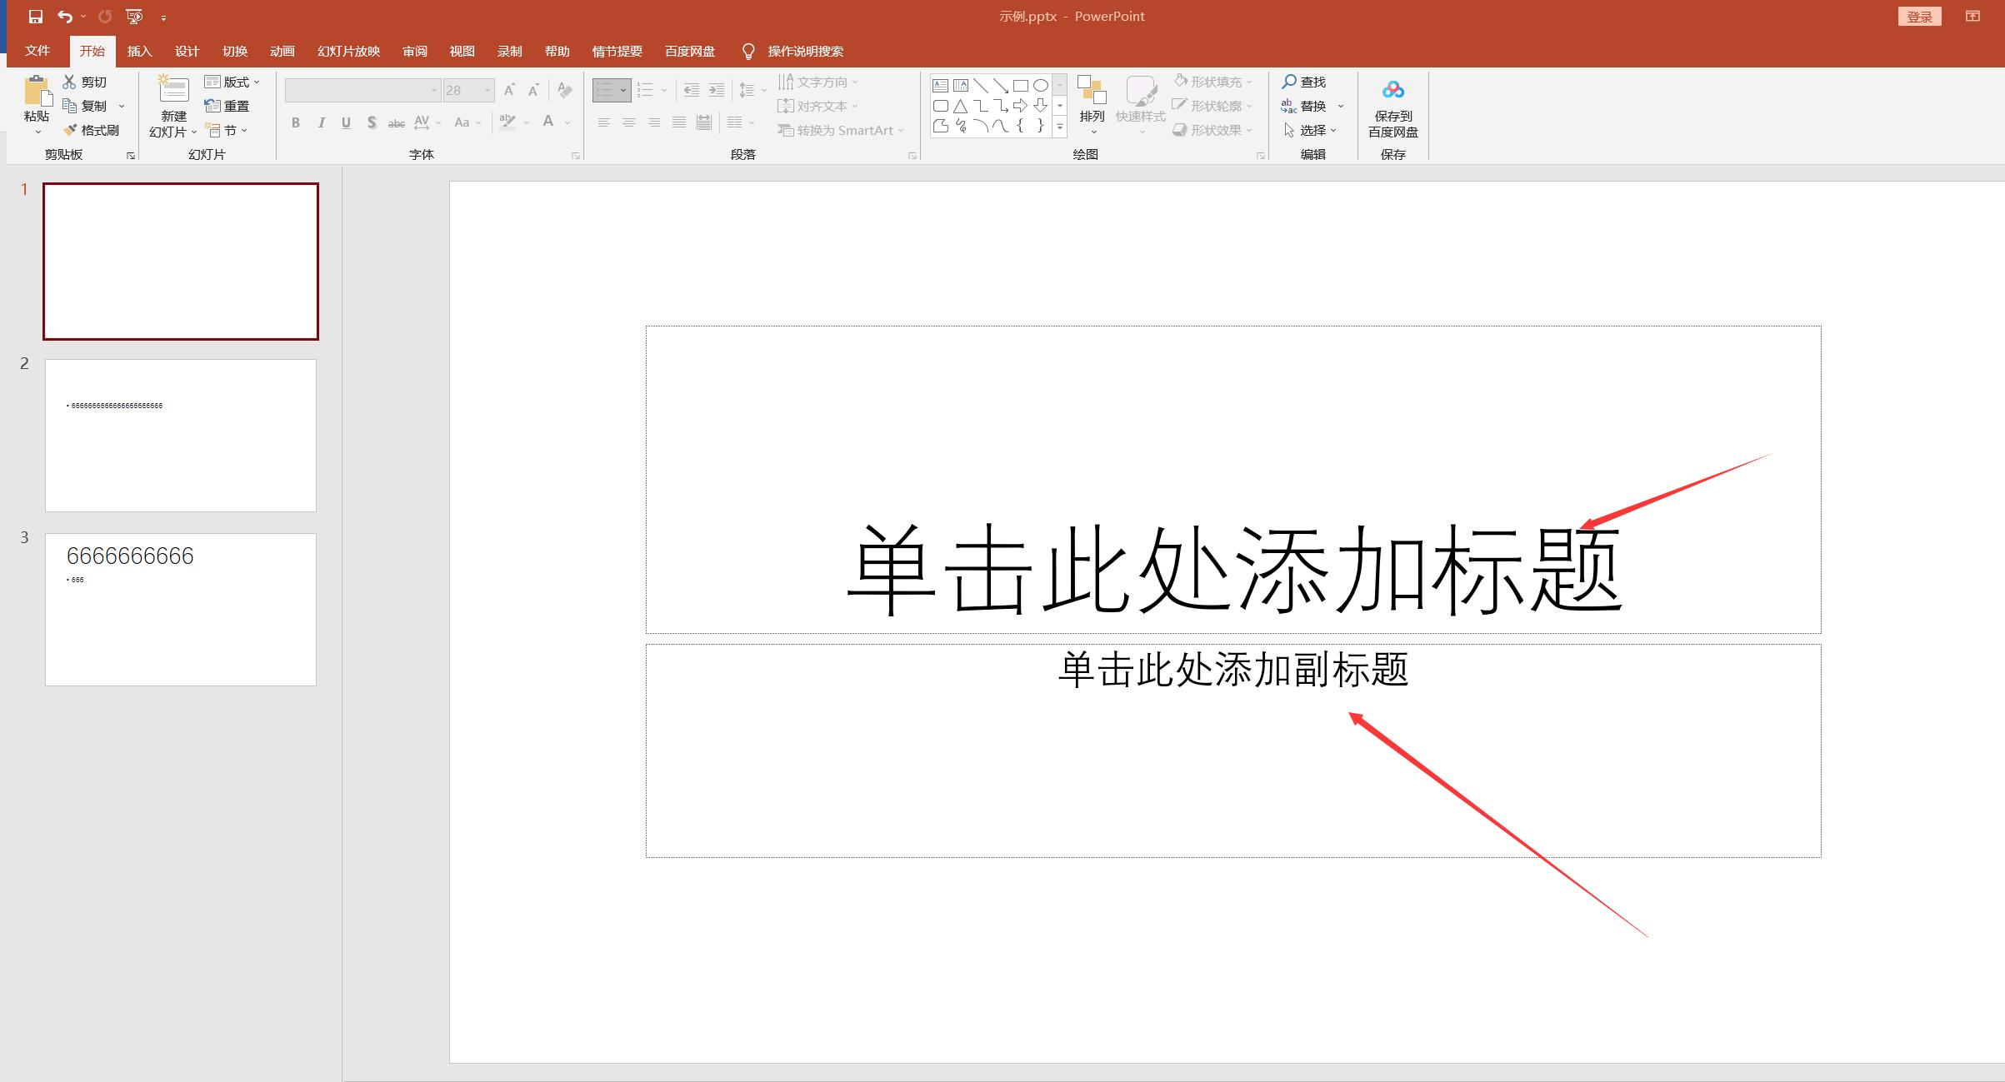The width and height of the screenshot is (2005, 1082).
Task: Open the File (文件) tab
Action: tap(37, 51)
